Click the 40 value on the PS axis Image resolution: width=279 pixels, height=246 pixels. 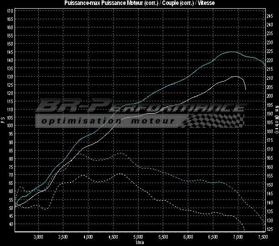tap(10, 224)
